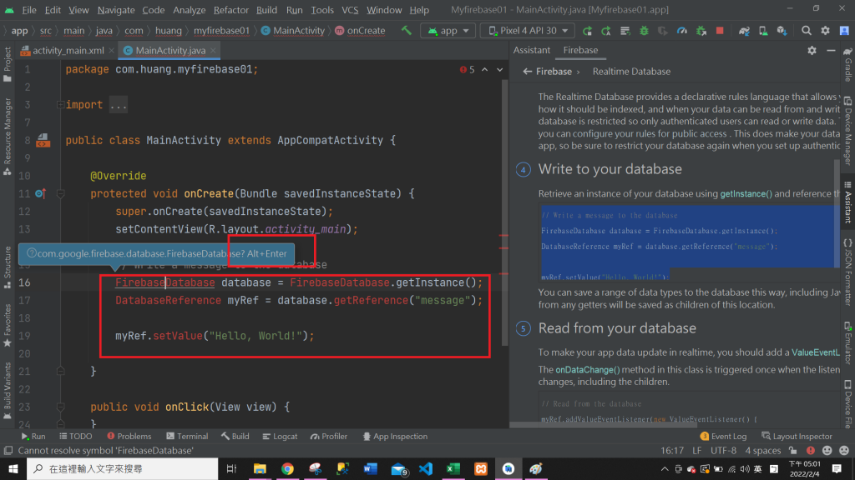Change the UTF-8 file encoding

(x=723, y=451)
